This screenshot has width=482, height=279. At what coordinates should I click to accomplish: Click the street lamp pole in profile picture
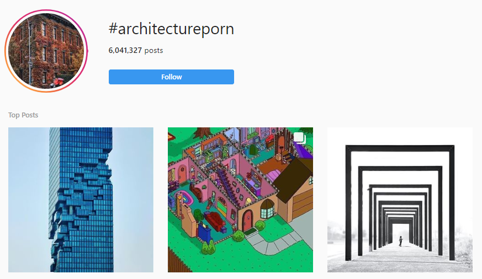pos(30,52)
